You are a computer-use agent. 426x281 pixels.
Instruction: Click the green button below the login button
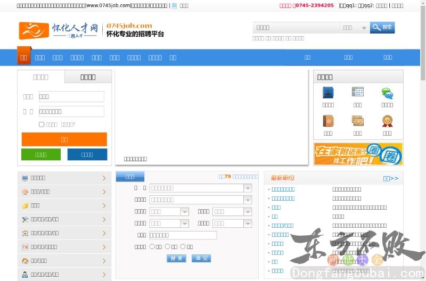pyautogui.click(x=41, y=154)
